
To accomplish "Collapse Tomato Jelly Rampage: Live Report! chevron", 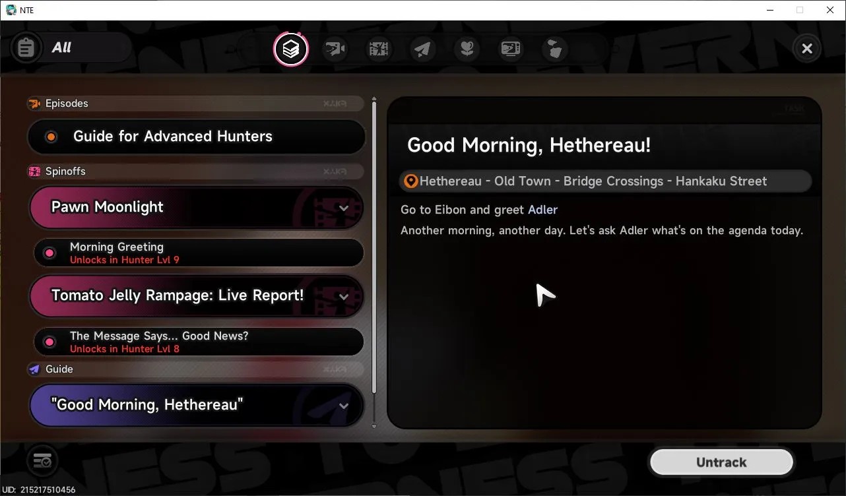I will (343, 297).
